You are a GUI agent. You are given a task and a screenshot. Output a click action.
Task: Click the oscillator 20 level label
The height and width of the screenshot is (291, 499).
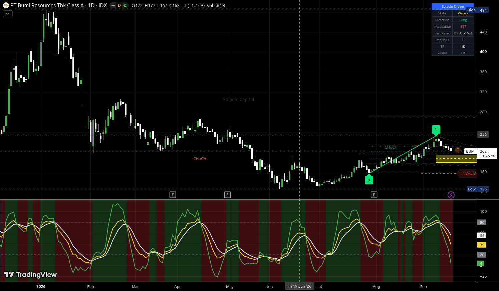click(482, 255)
